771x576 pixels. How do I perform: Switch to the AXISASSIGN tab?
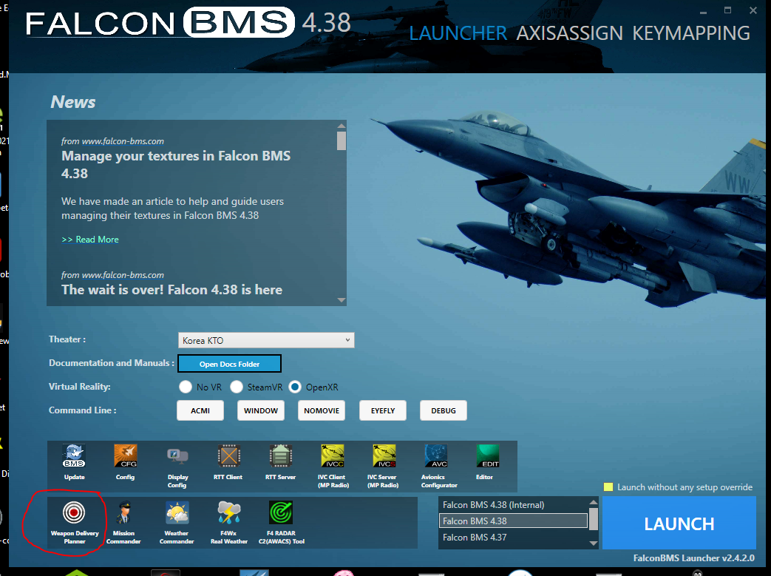click(x=569, y=33)
